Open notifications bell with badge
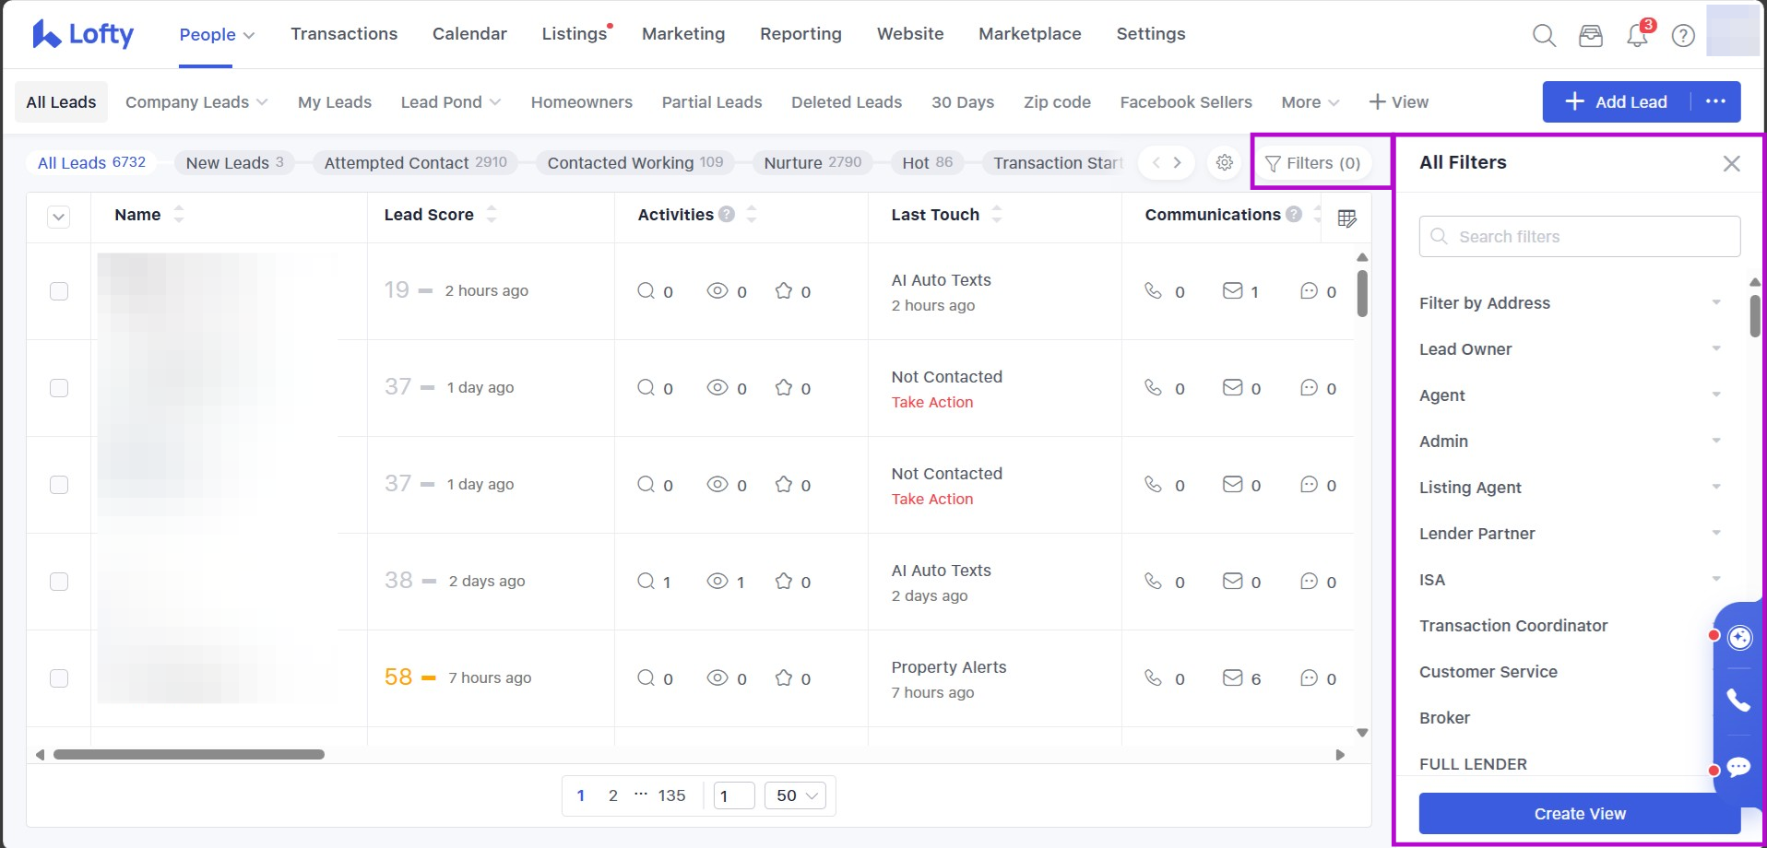 tap(1637, 36)
